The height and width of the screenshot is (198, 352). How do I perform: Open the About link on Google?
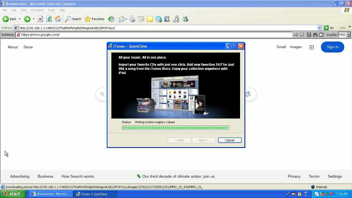(x=13, y=47)
